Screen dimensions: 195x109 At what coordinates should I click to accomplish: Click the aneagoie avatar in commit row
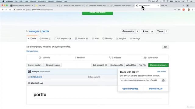(30, 71)
